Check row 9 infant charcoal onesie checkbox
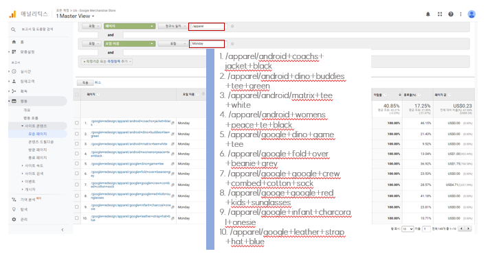This screenshot has height=258, width=490. (77, 207)
